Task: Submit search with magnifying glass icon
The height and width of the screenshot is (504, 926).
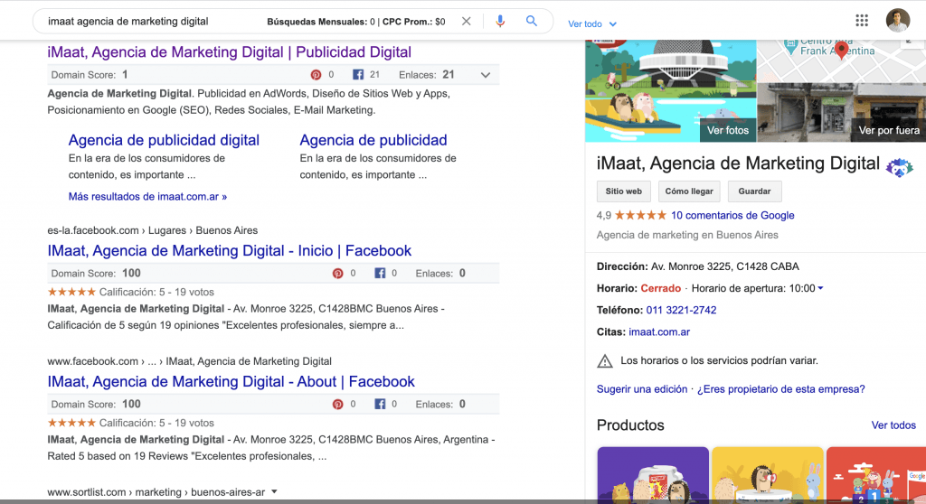Action: [x=532, y=22]
